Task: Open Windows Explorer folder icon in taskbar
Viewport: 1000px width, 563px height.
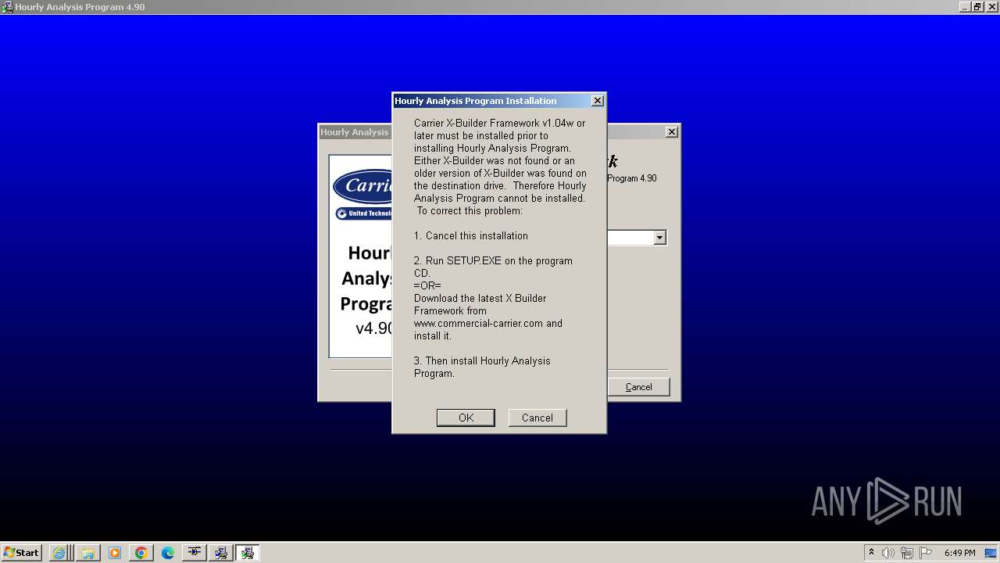Action: pyautogui.click(x=87, y=553)
